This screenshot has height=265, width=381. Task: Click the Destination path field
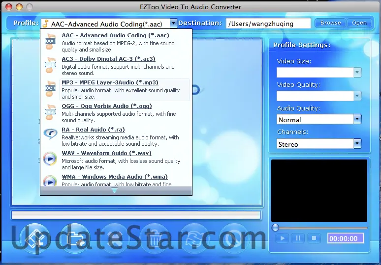(x=268, y=24)
